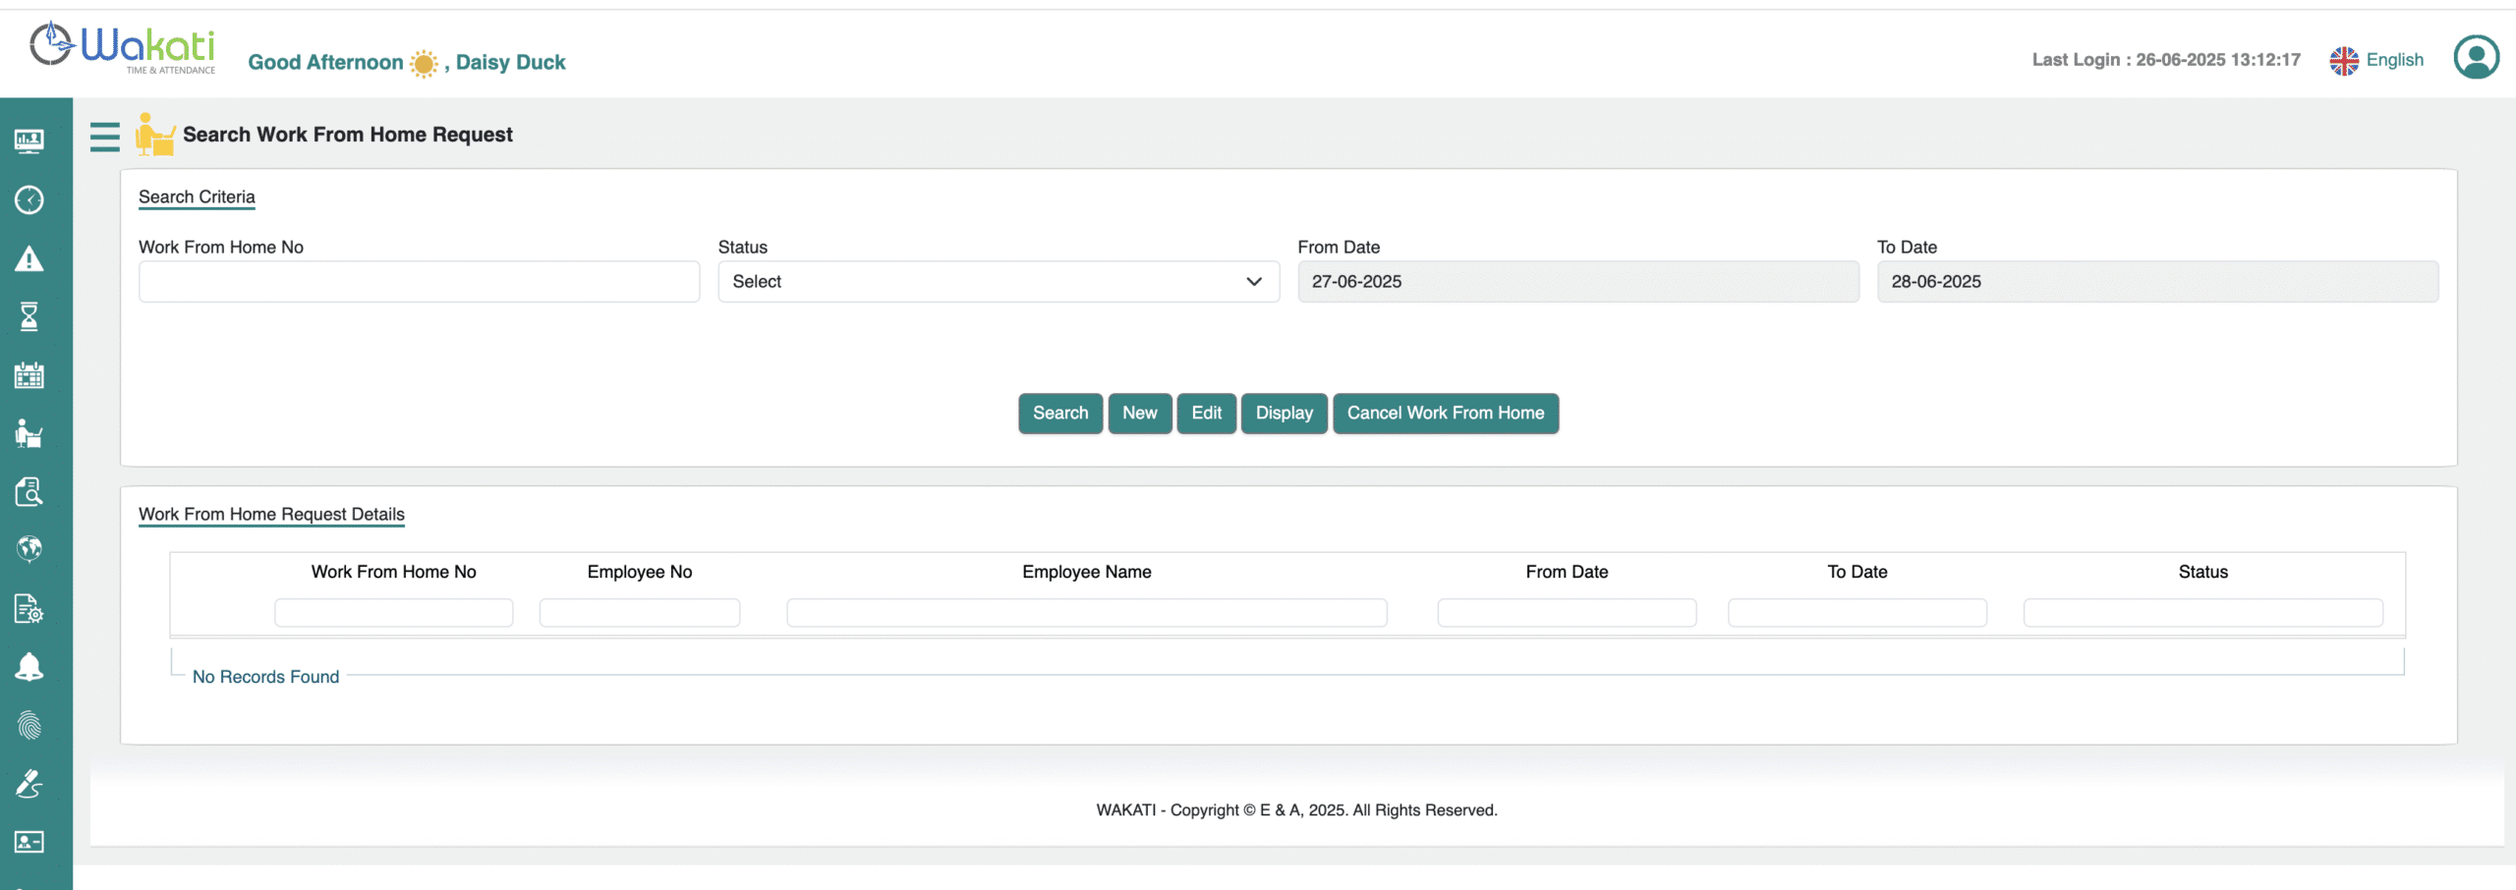The height and width of the screenshot is (890, 2516).
Task: Open the To Date picker field
Action: (2157, 282)
